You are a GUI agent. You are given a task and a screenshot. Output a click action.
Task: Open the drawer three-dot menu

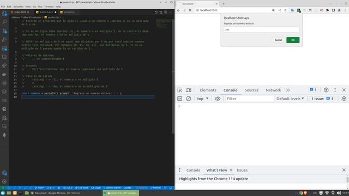[179, 170]
